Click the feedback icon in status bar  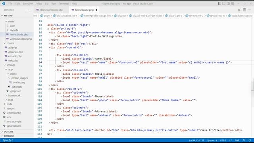pyautogui.click(x=244, y=140)
